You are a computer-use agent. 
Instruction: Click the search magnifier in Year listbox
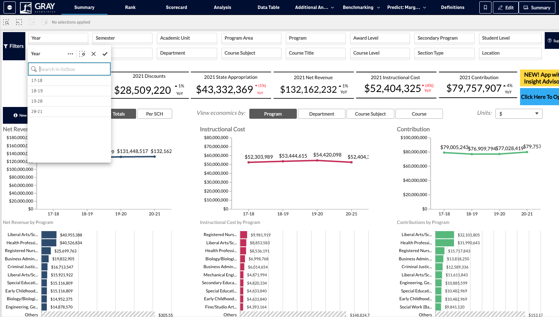tap(34, 69)
